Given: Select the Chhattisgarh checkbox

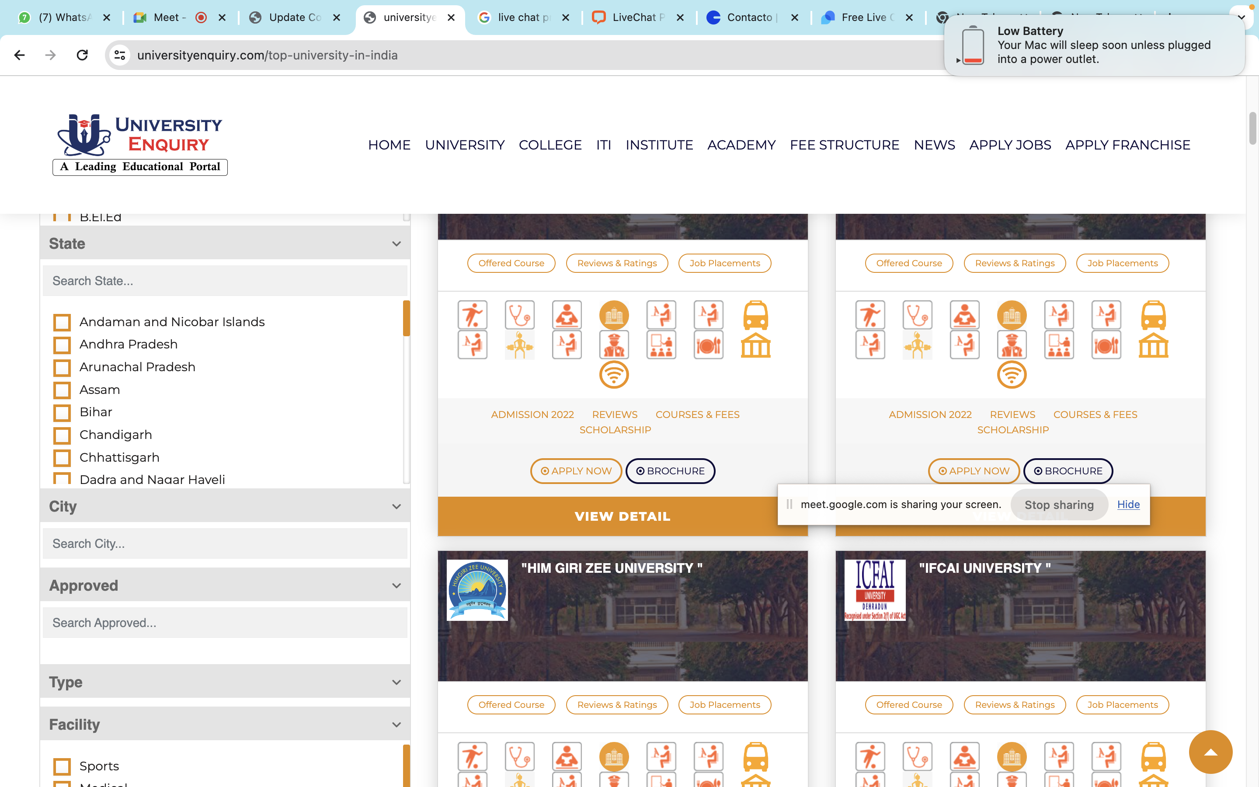Looking at the screenshot, I should (x=62, y=458).
